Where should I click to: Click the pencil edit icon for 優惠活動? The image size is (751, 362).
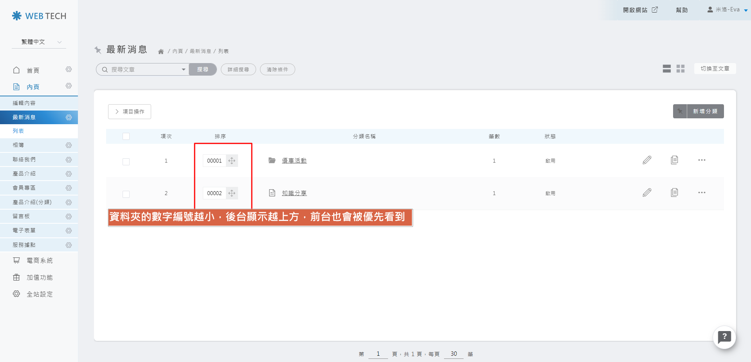pos(647,160)
